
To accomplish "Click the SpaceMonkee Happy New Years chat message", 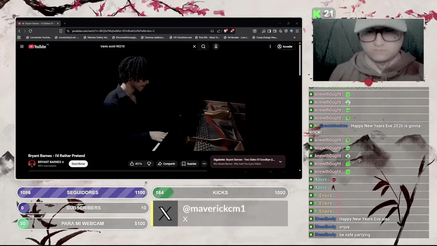I will click(369, 129).
